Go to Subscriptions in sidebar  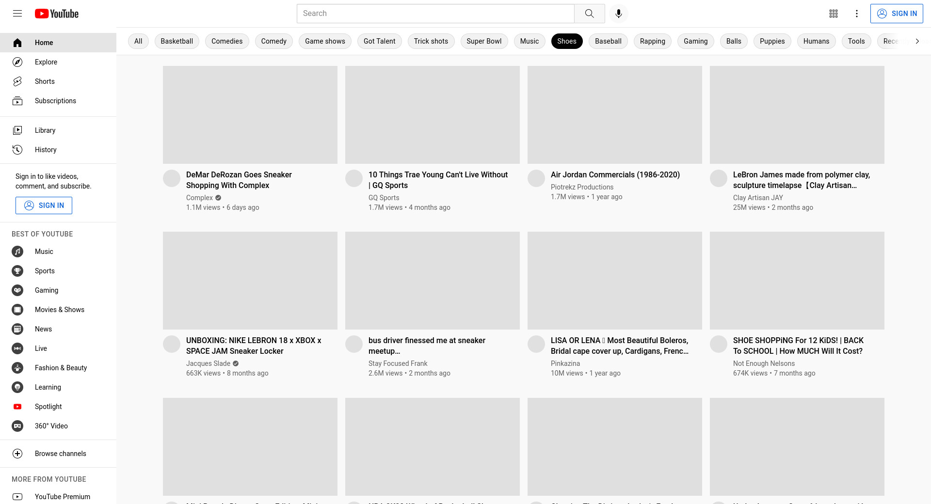58,101
